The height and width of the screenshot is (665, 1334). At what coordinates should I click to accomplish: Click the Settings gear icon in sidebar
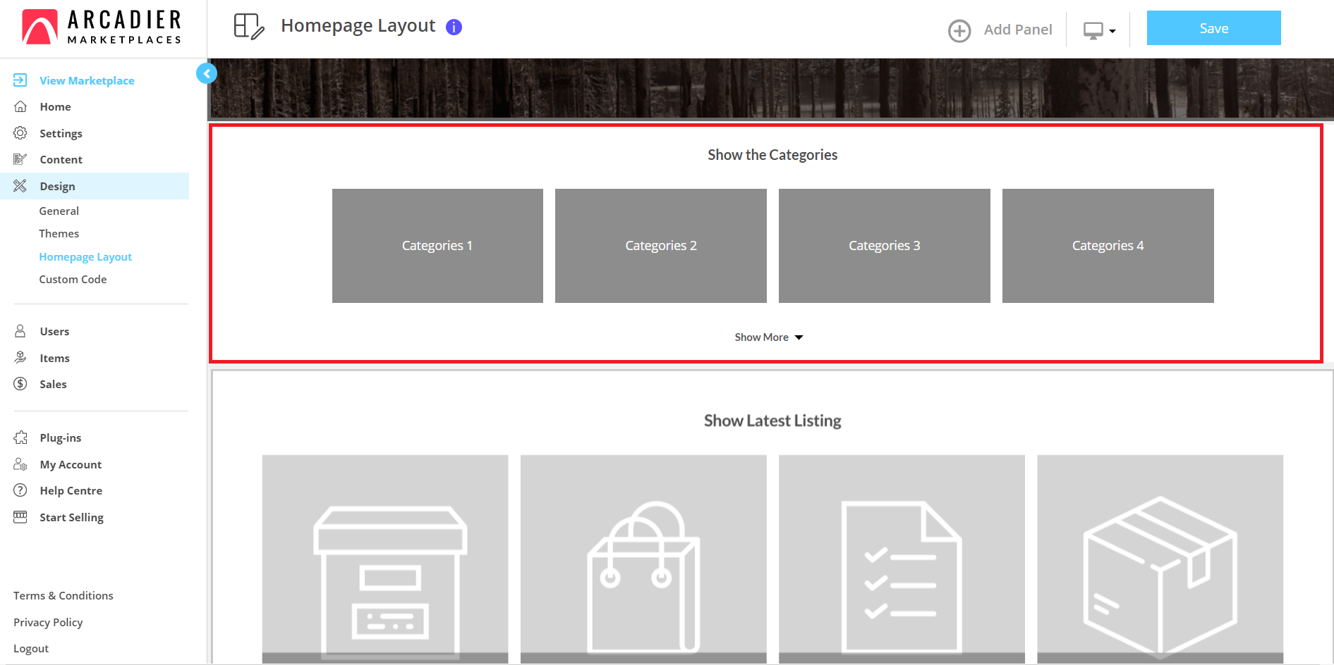click(x=20, y=133)
